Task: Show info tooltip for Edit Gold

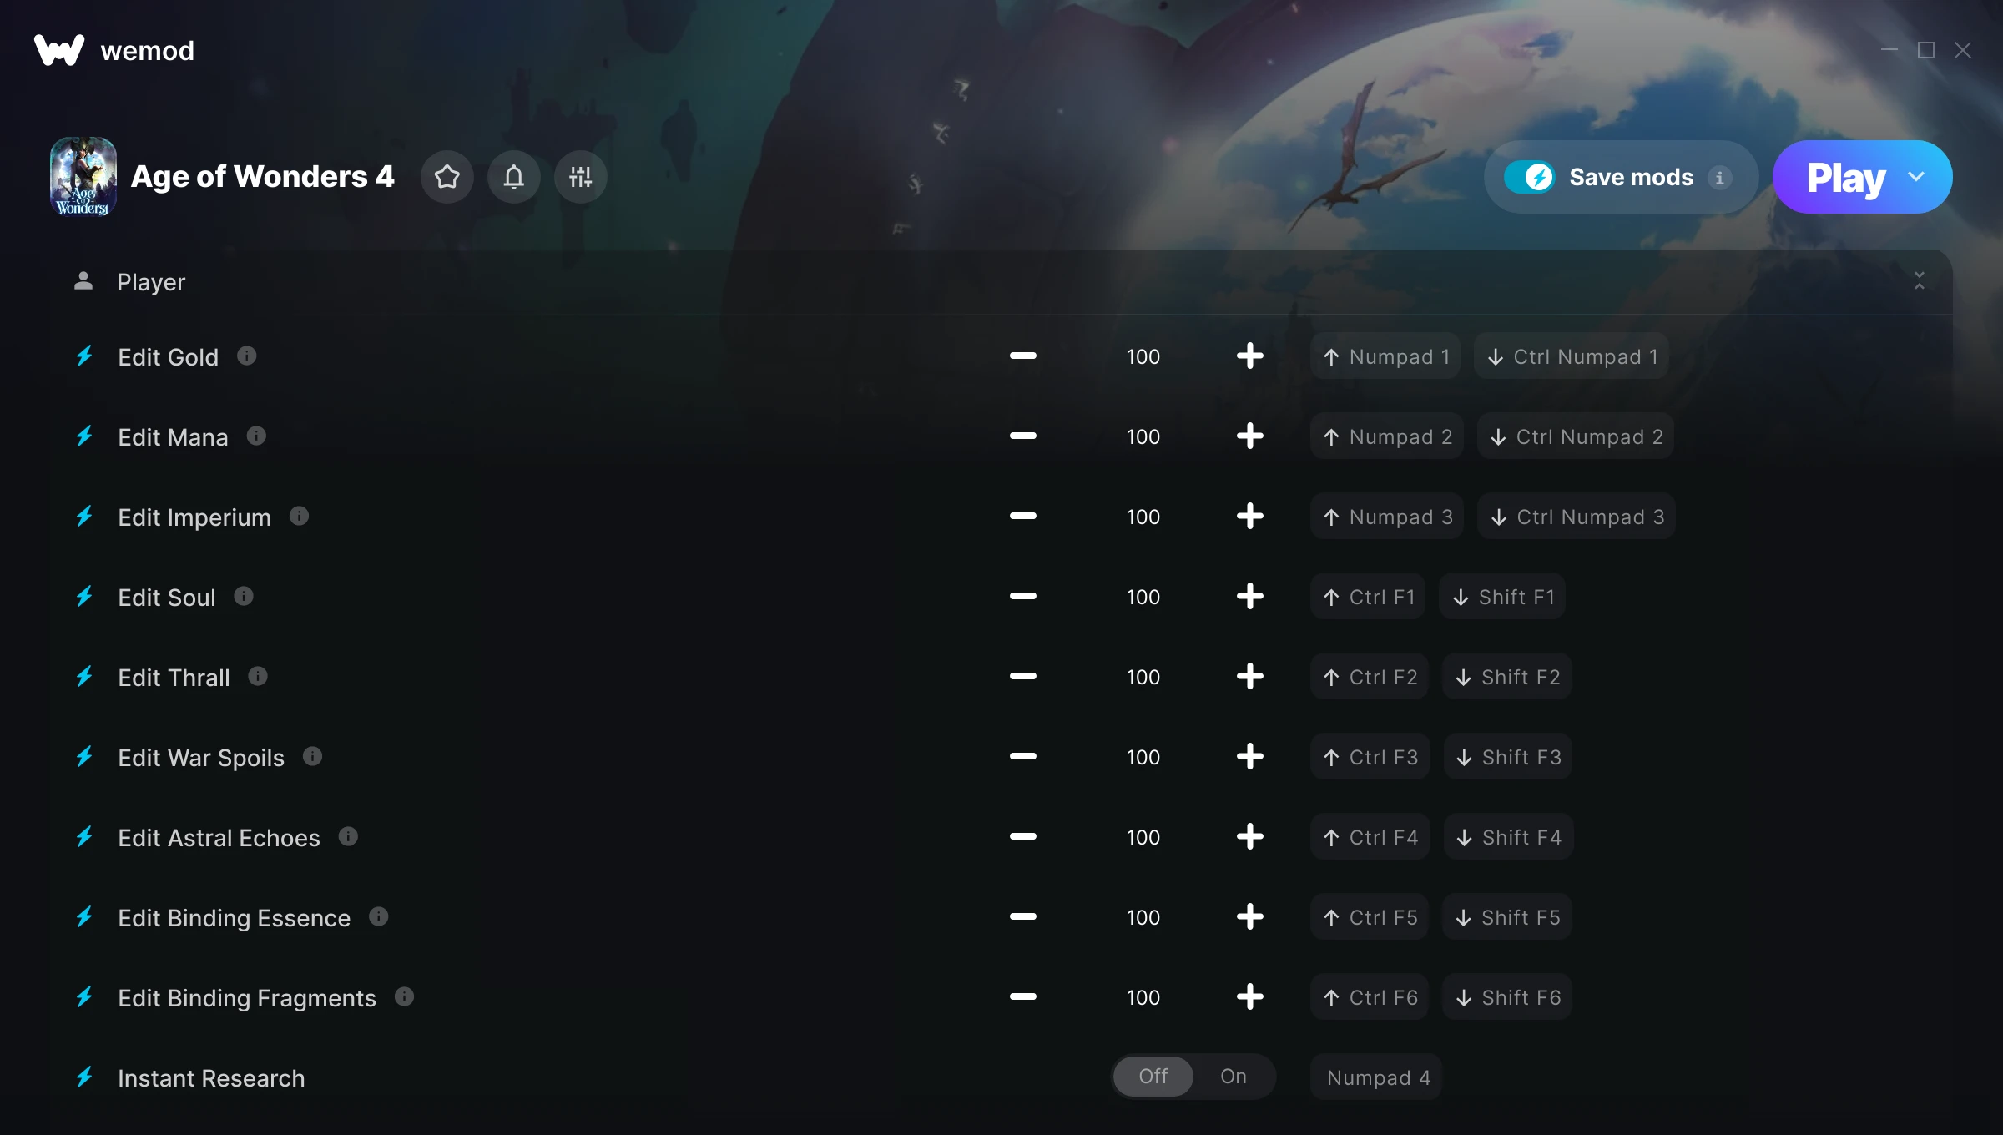Action: pos(247,356)
